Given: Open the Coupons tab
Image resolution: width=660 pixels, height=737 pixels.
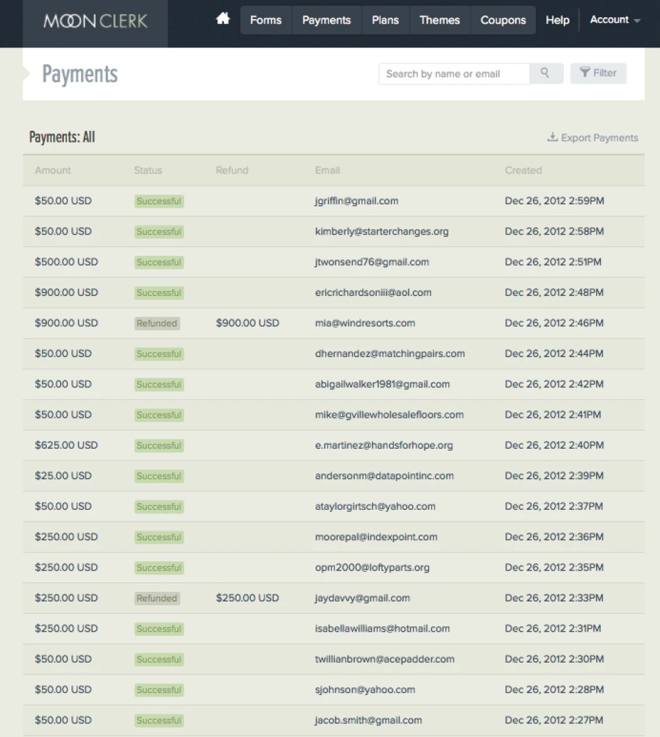Looking at the screenshot, I should [503, 20].
